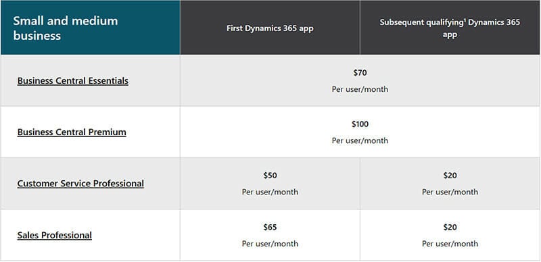Follow the Customer Service Professional link

click(80, 184)
